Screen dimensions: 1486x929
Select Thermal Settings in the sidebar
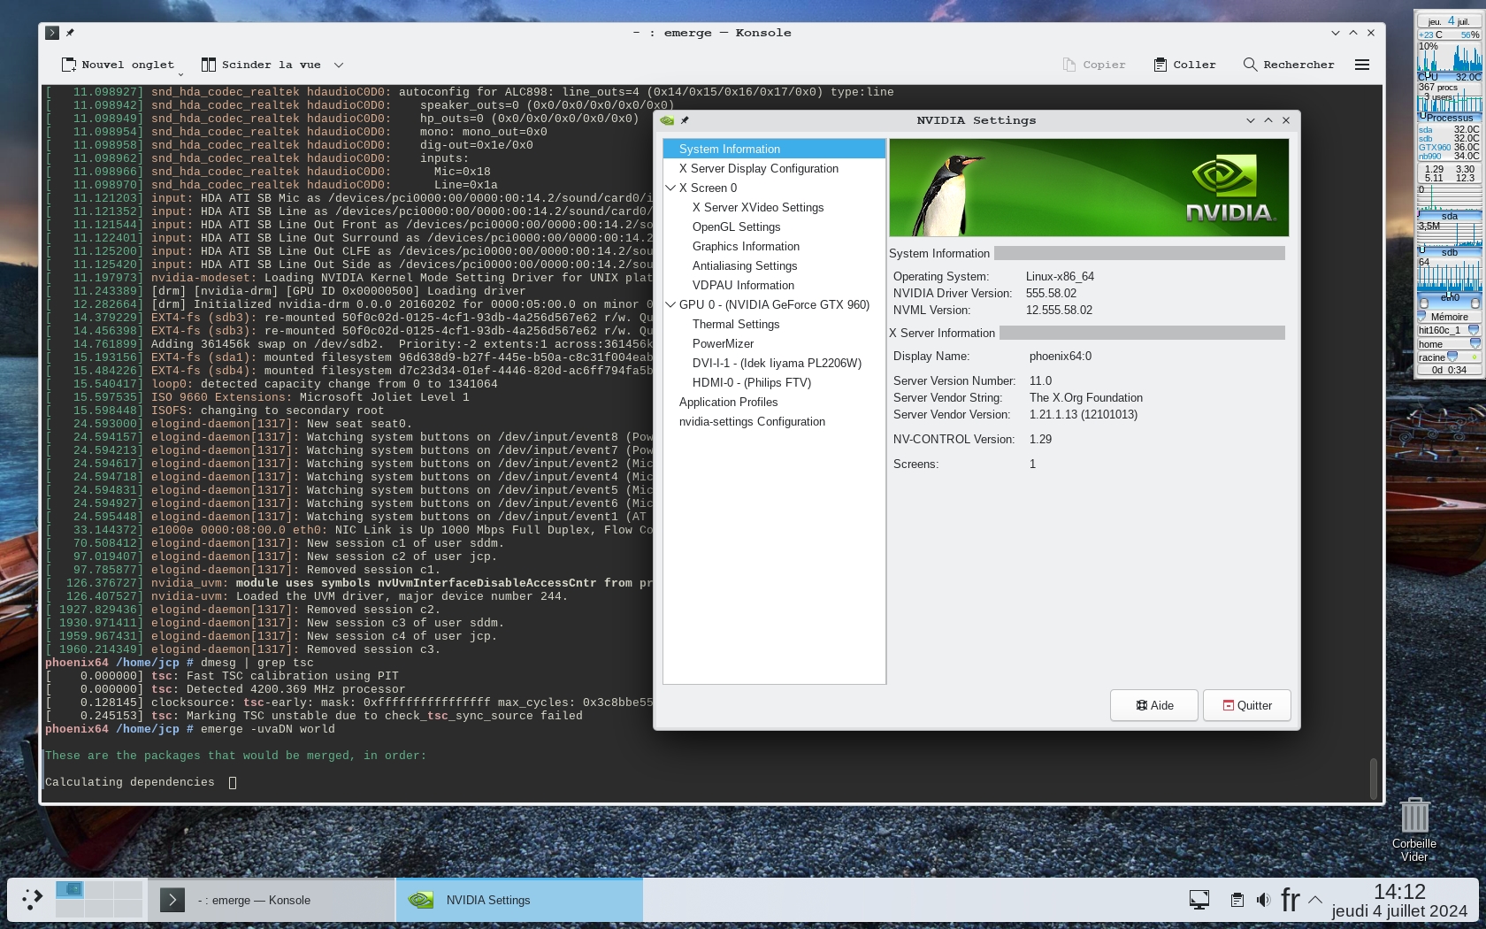tap(735, 324)
